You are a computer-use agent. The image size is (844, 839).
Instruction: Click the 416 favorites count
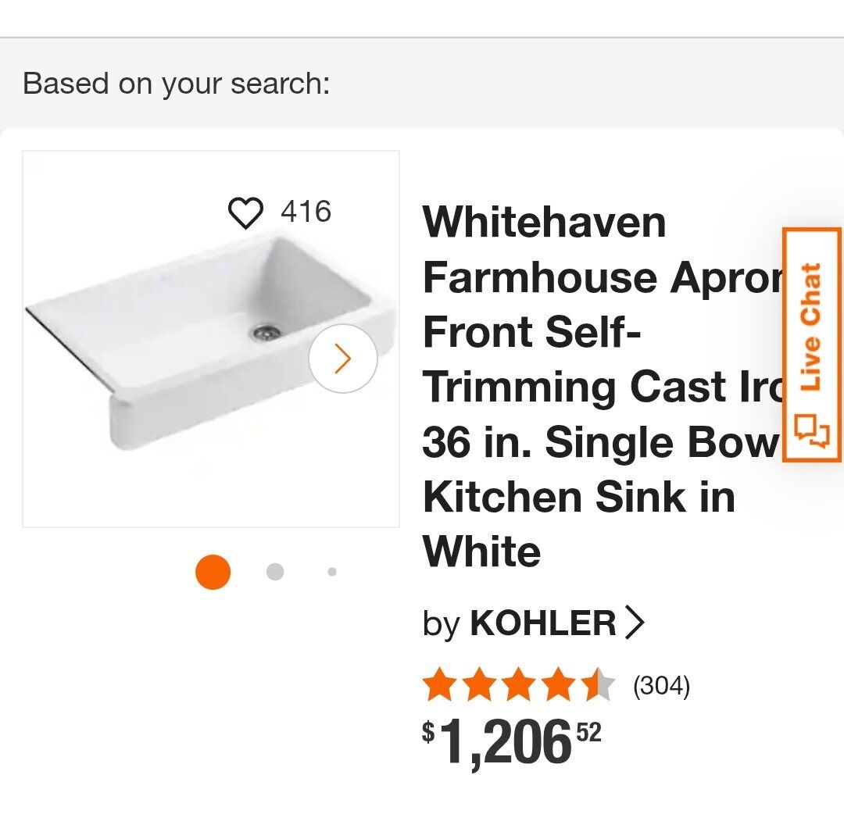pos(306,212)
